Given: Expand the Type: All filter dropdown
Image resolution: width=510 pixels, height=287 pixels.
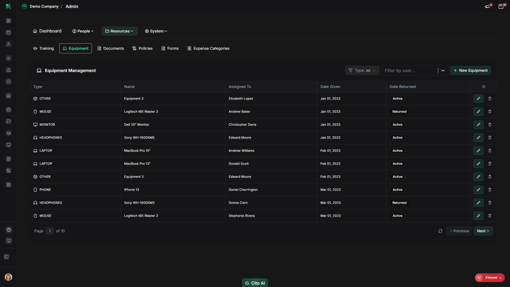Looking at the screenshot, I should (362, 70).
